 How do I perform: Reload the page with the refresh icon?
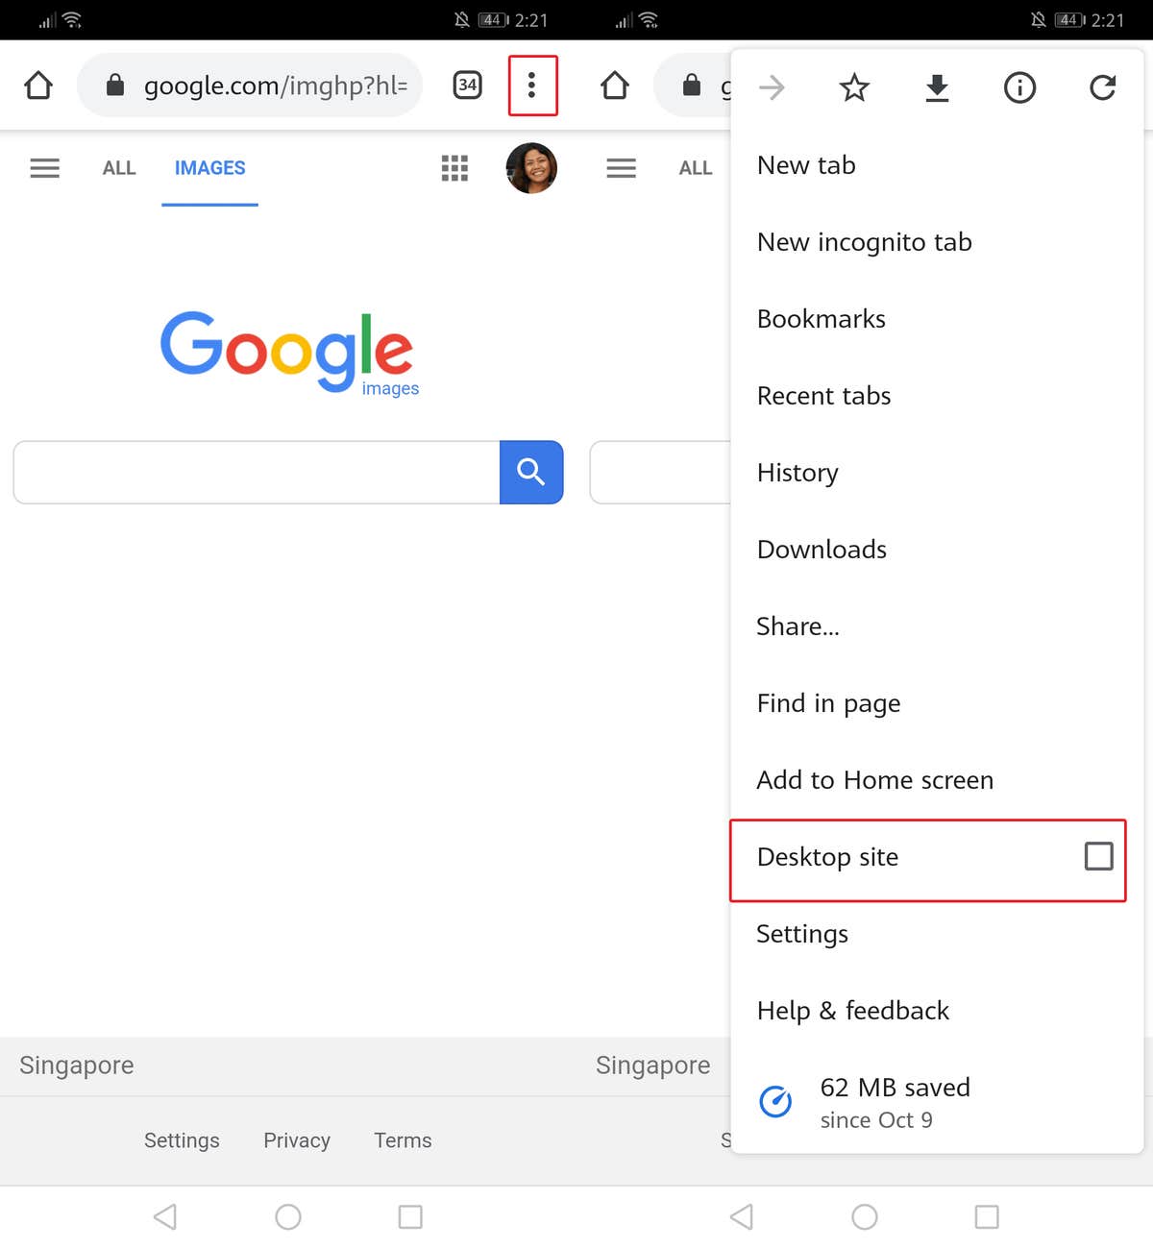(1102, 87)
